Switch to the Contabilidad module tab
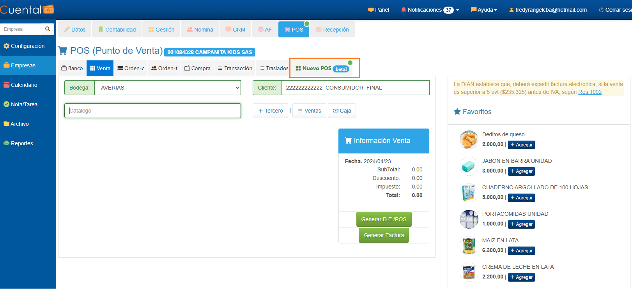The width and height of the screenshot is (632, 289). (117, 30)
